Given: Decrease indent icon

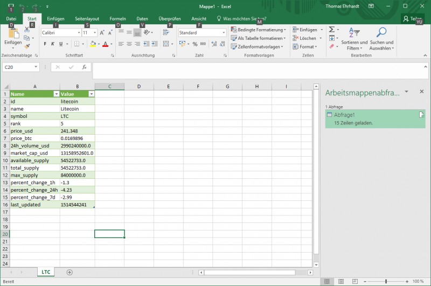Looking at the screenshot, I should (147, 44).
